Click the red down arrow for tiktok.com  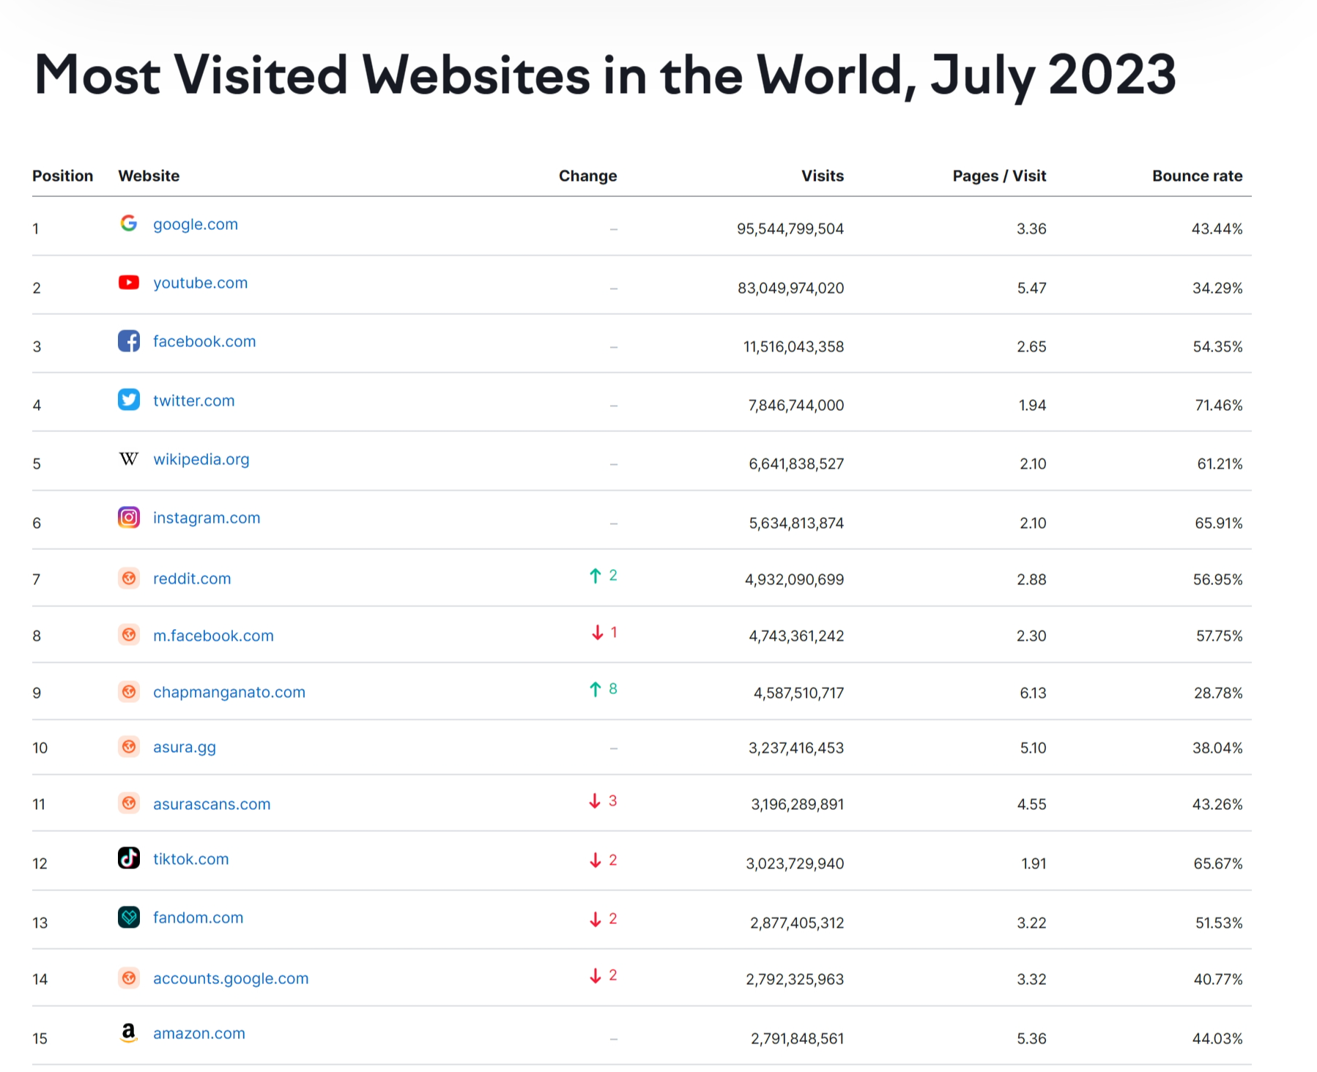[x=596, y=860]
